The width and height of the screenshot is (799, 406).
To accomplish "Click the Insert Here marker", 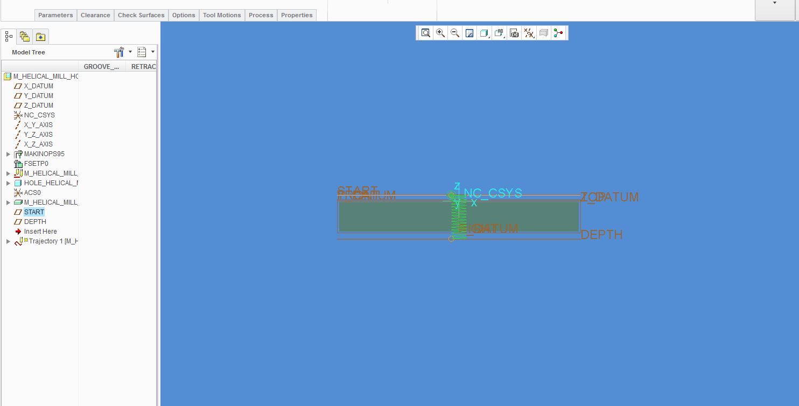I will tap(40, 232).
